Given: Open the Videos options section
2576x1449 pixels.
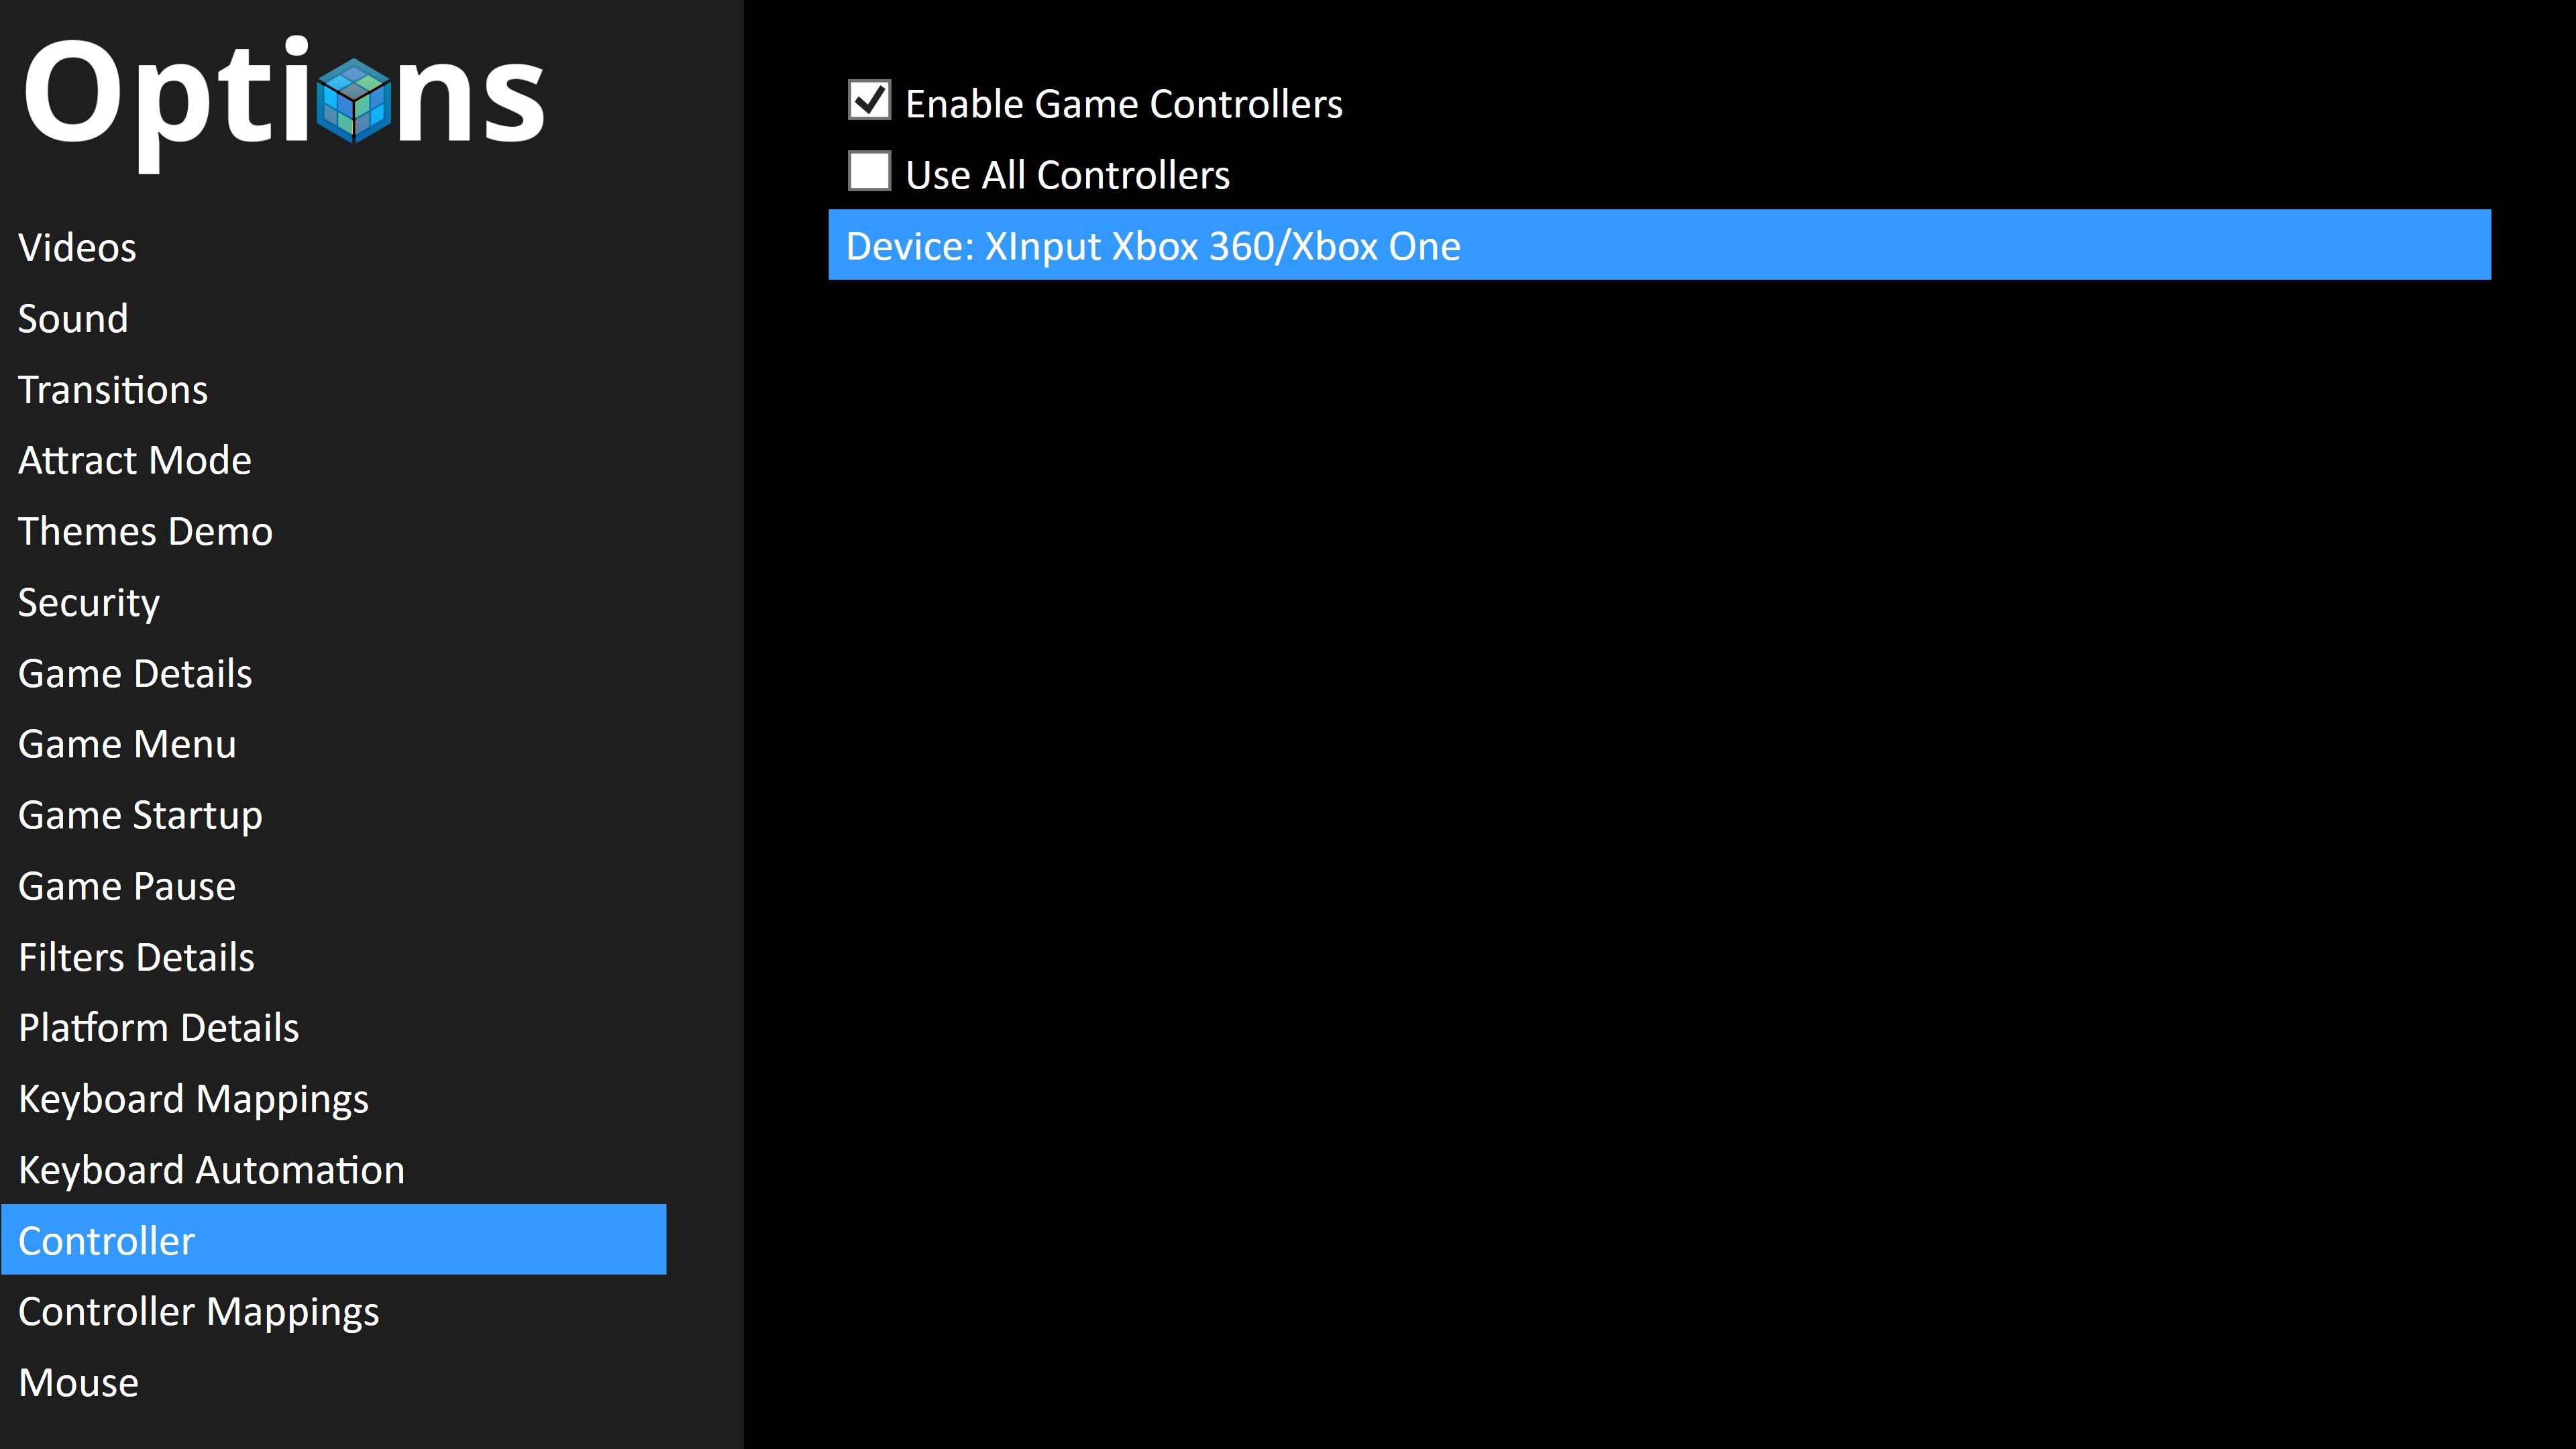Looking at the screenshot, I should [x=77, y=248].
